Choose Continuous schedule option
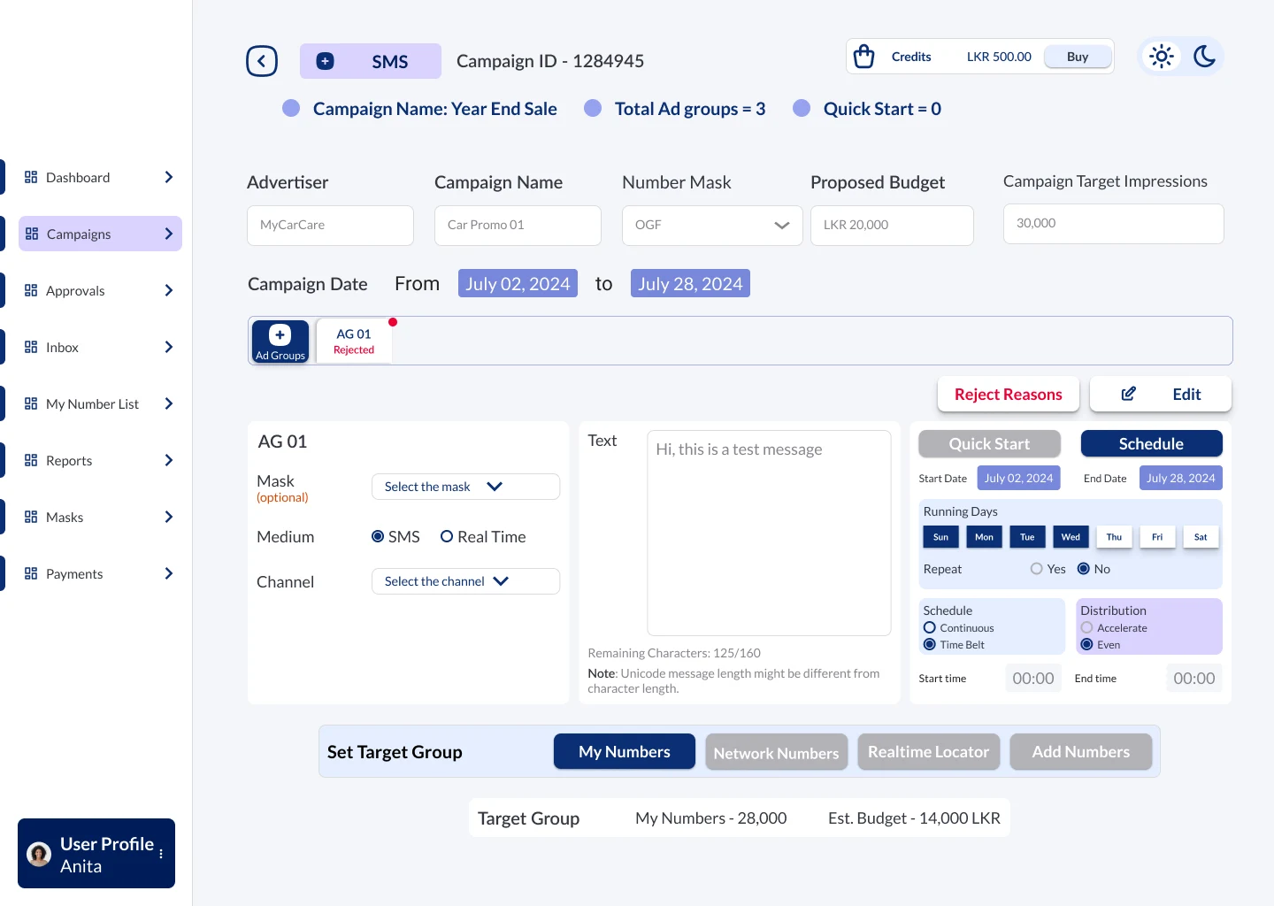 930,627
